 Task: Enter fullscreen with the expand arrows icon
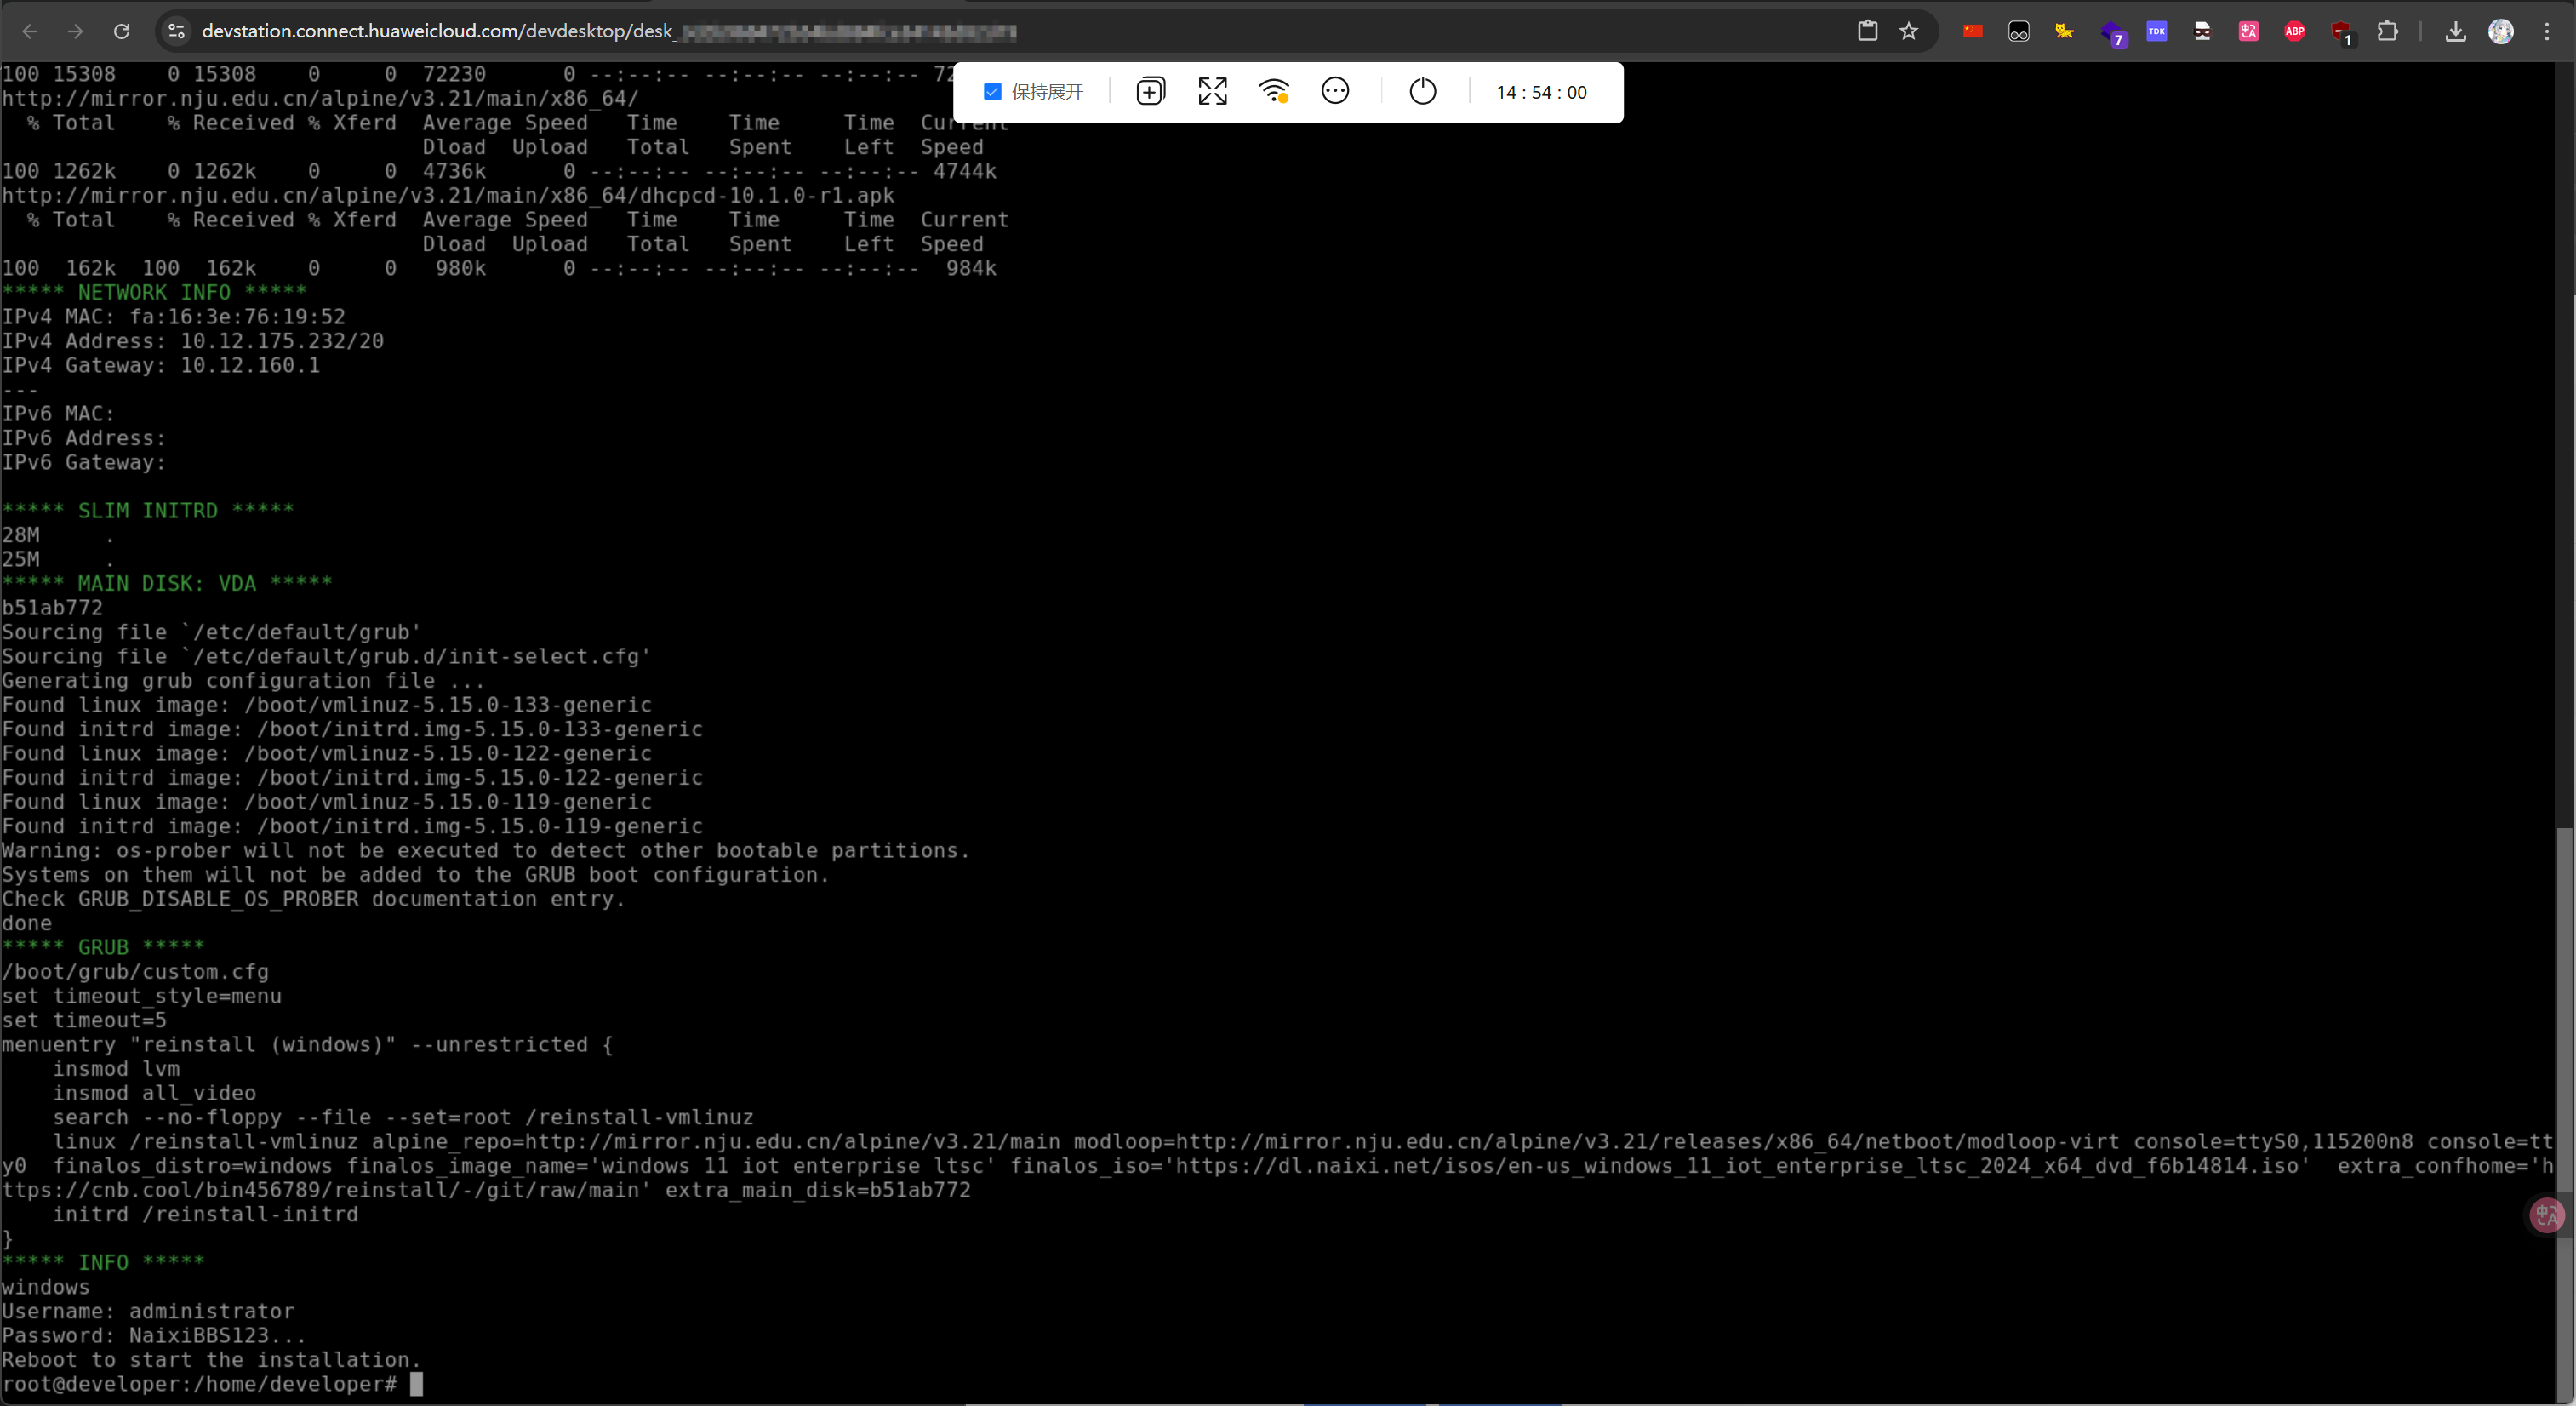pos(1212,92)
